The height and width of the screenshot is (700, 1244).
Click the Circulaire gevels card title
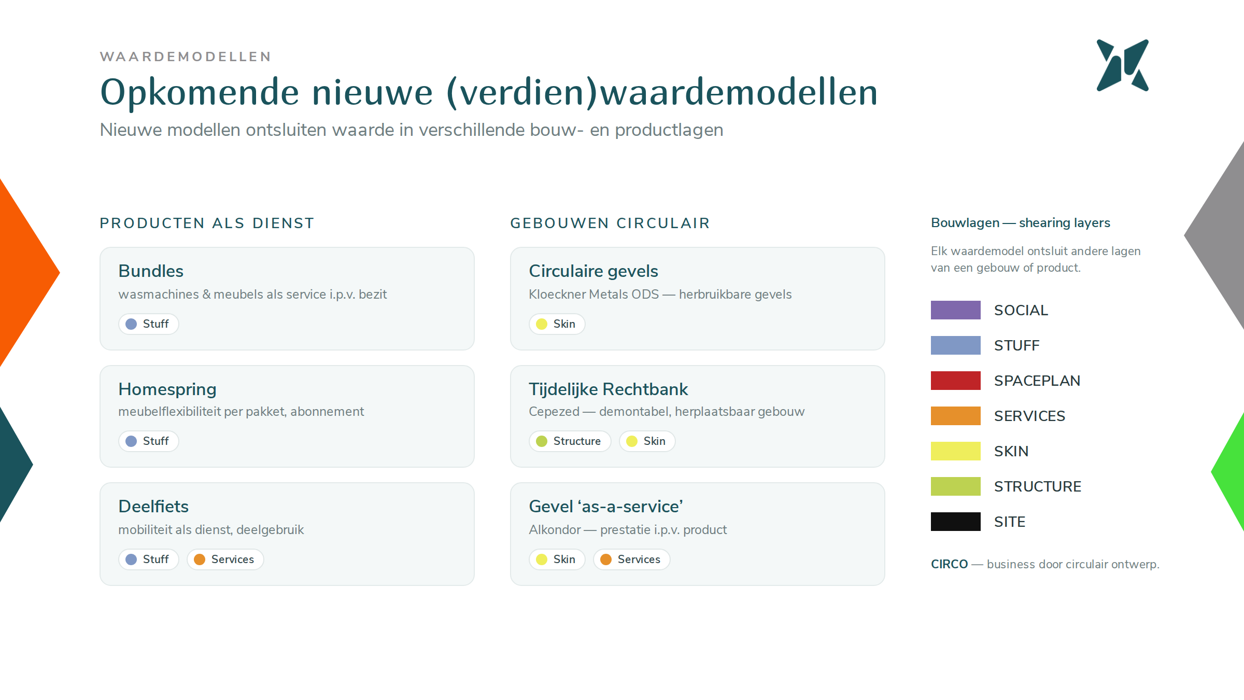click(x=593, y=271)
